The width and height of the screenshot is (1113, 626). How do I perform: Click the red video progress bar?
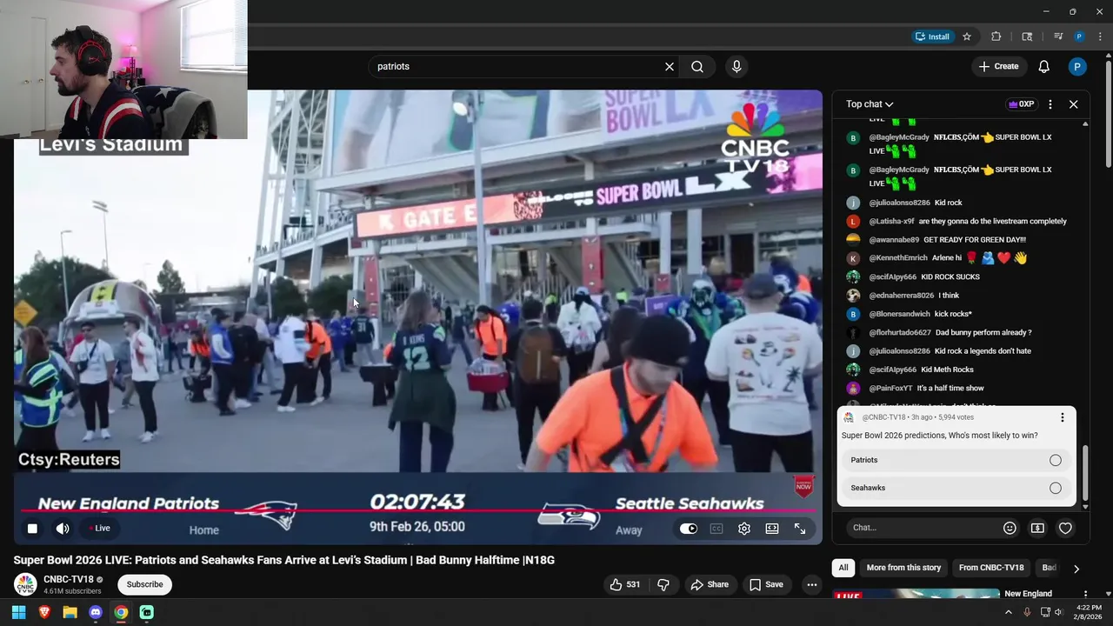pyautogui.click(x=417, y=511)
